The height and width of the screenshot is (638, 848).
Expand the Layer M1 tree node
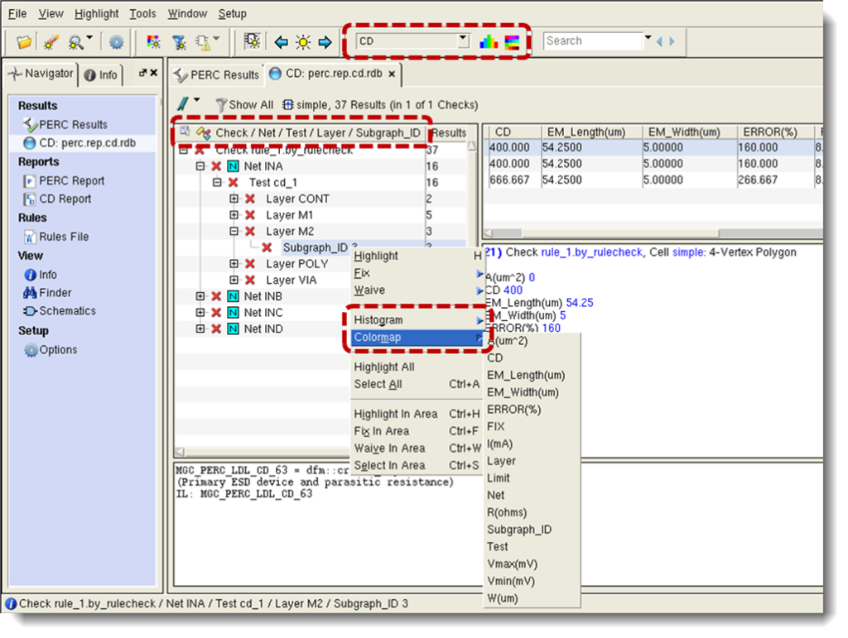click(234, 215)
